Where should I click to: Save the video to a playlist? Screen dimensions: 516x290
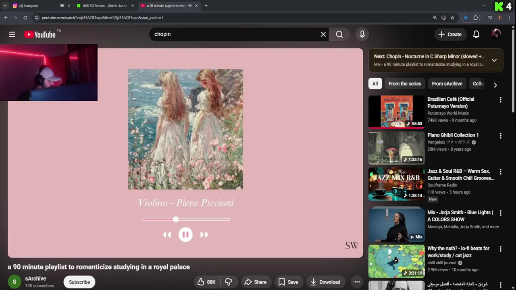[288, 282]
